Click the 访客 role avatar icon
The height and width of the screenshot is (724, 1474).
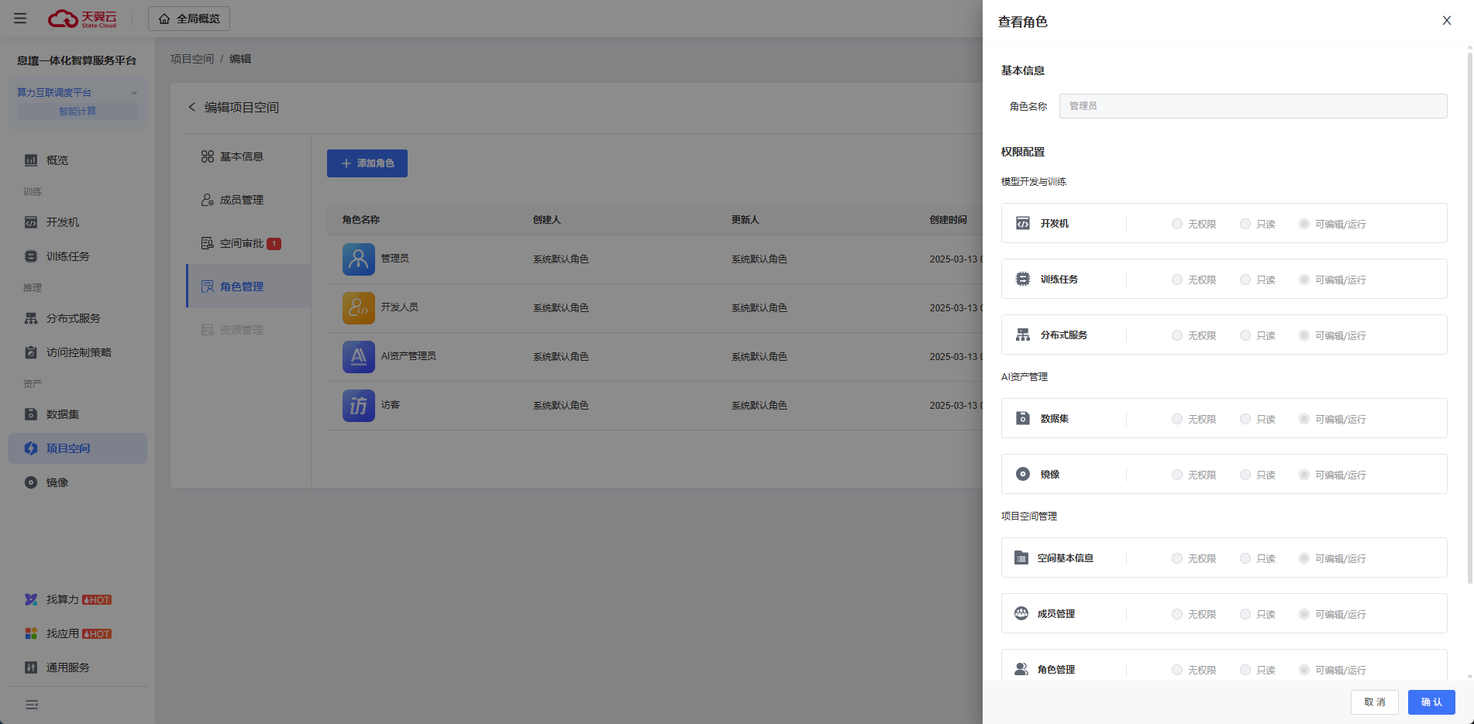tap(359, 406)
